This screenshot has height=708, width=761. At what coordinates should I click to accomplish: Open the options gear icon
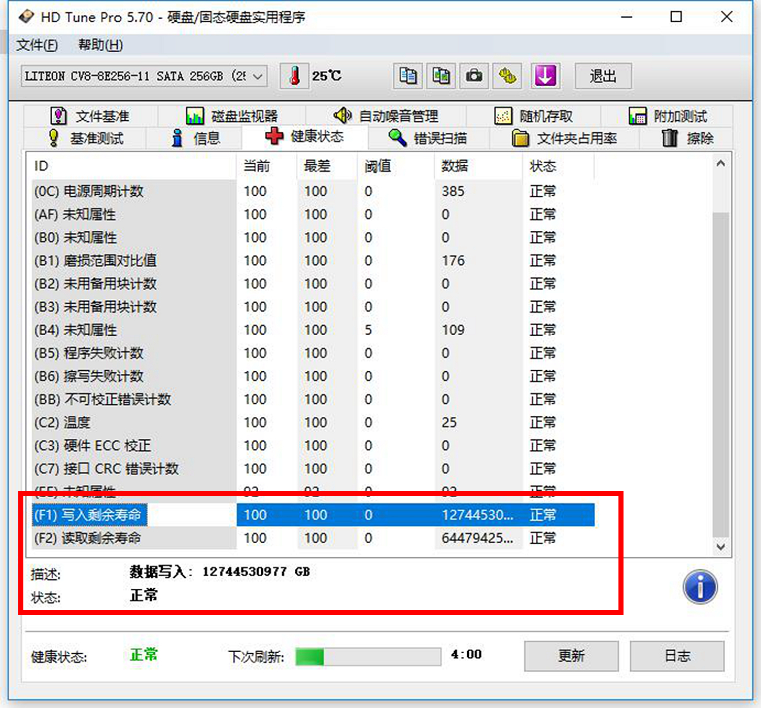[507, 76]
